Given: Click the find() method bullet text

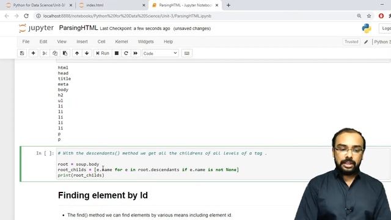Looking at the screenshot, I should pyautogui.click(x=150, y=215).
